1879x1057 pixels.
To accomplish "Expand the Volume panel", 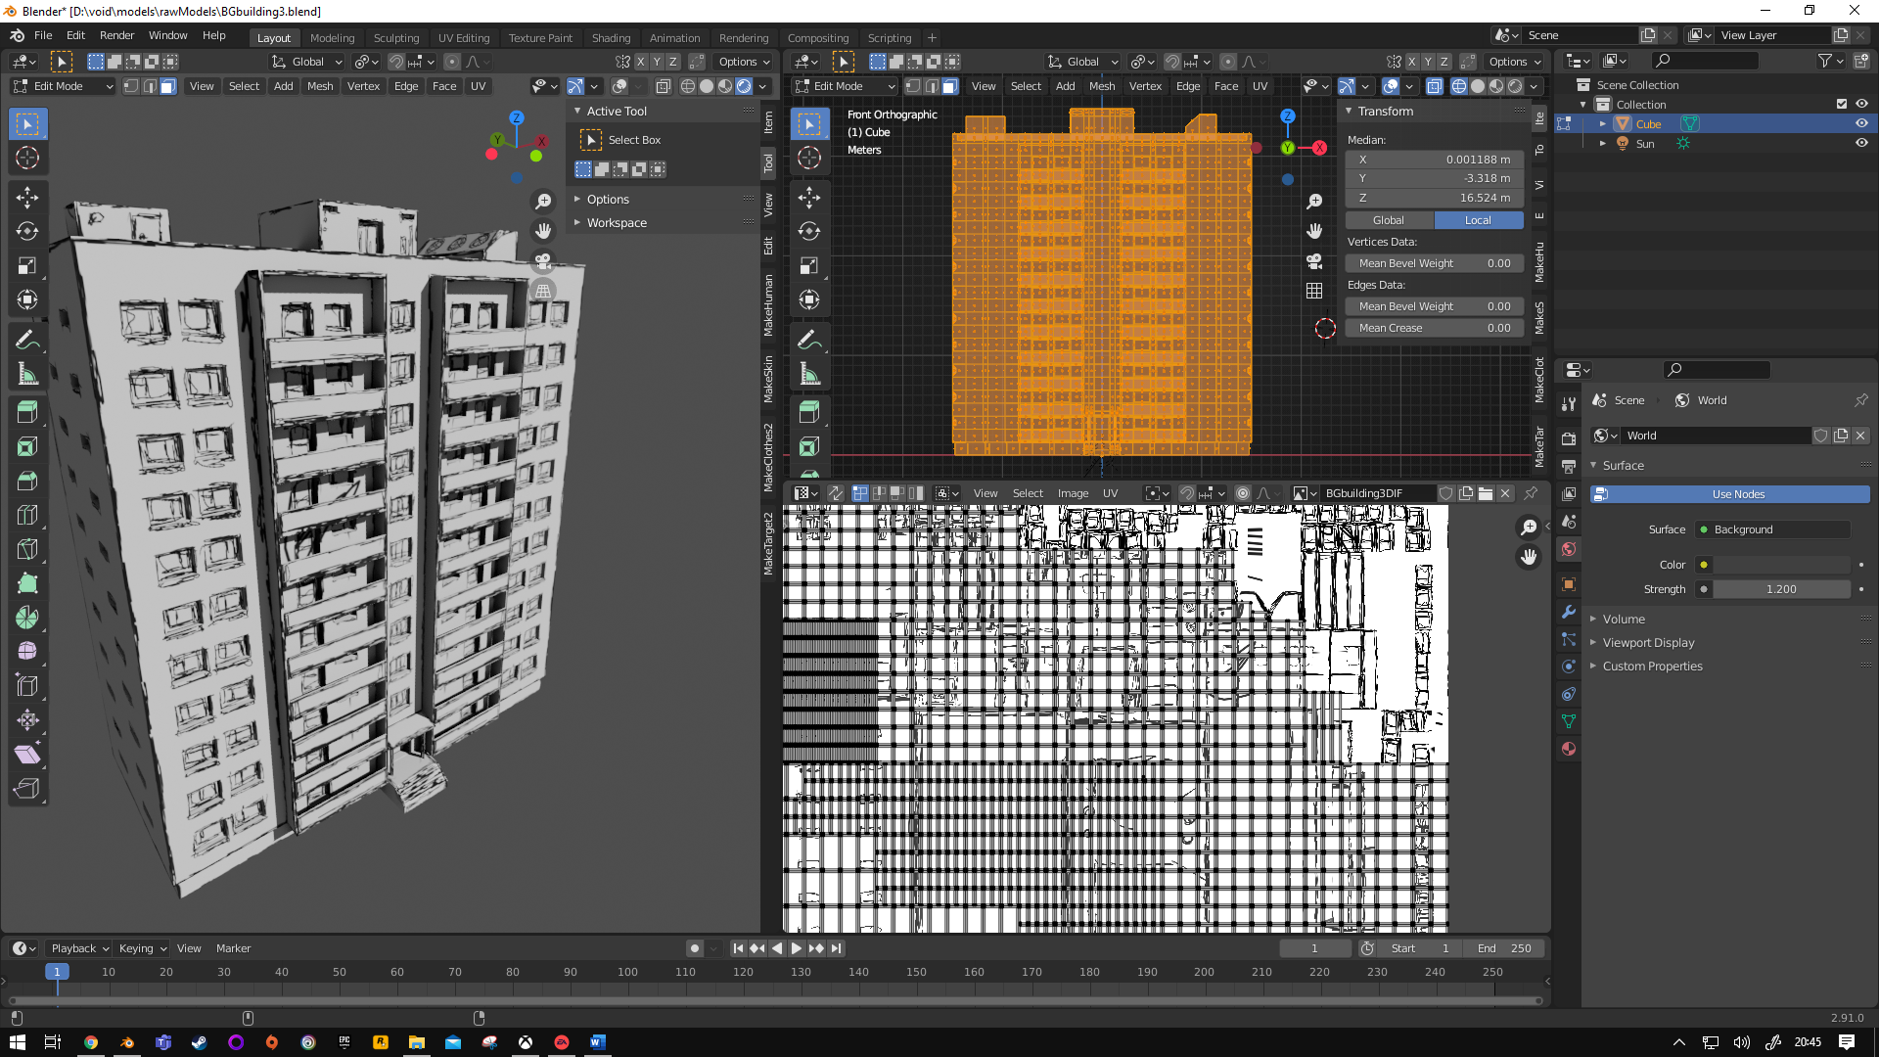I will click(x=1624, y=619).
